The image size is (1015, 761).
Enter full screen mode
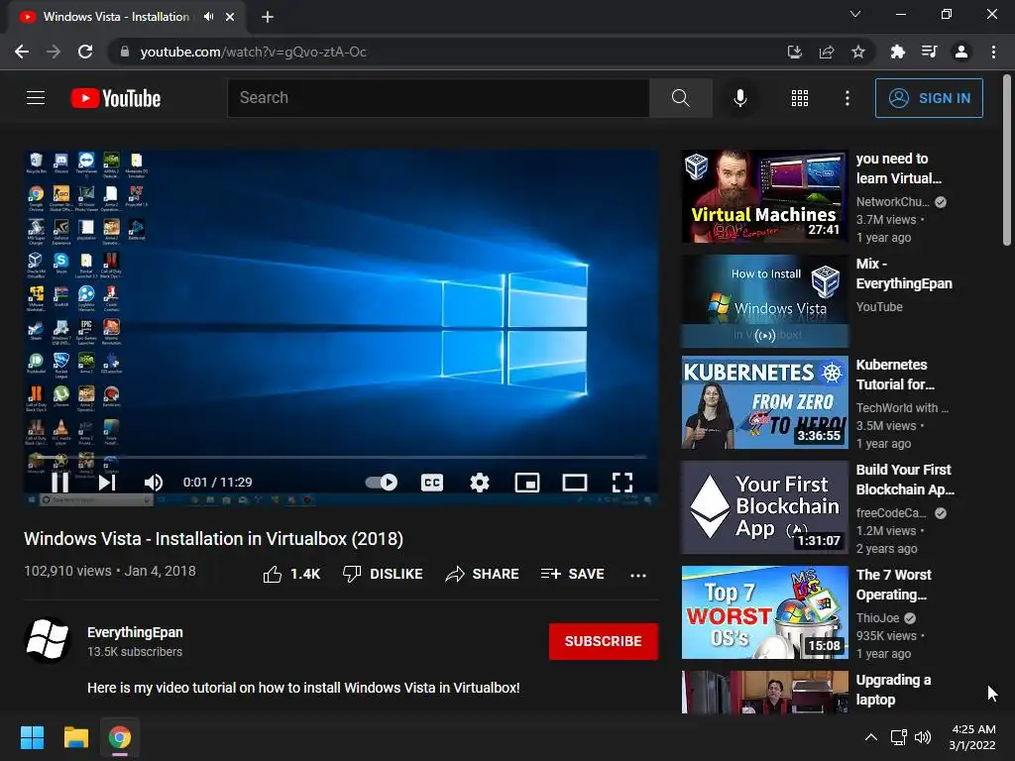[x=622, y=483]
